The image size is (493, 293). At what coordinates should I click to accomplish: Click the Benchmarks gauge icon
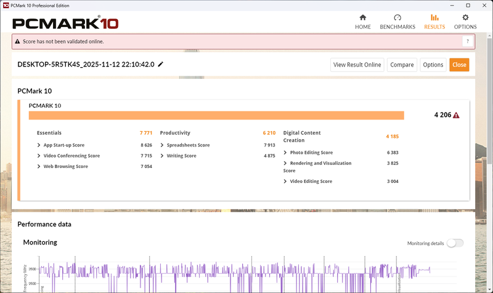point(397,17)
